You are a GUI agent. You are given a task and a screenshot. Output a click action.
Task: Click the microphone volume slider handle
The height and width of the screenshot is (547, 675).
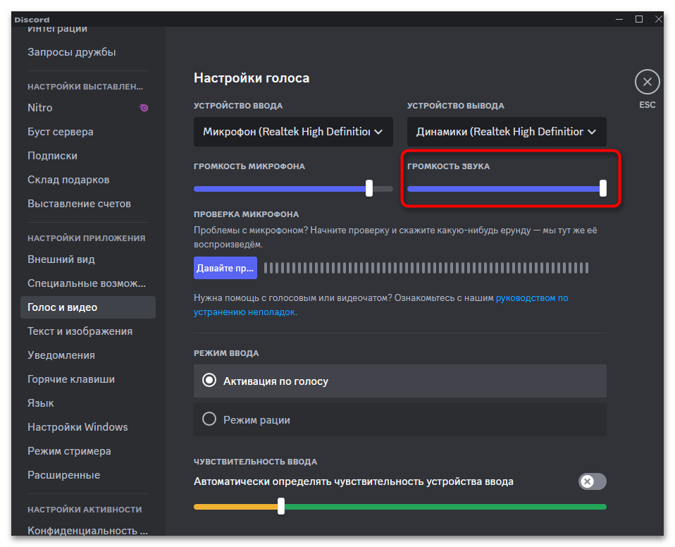point(369,188)
